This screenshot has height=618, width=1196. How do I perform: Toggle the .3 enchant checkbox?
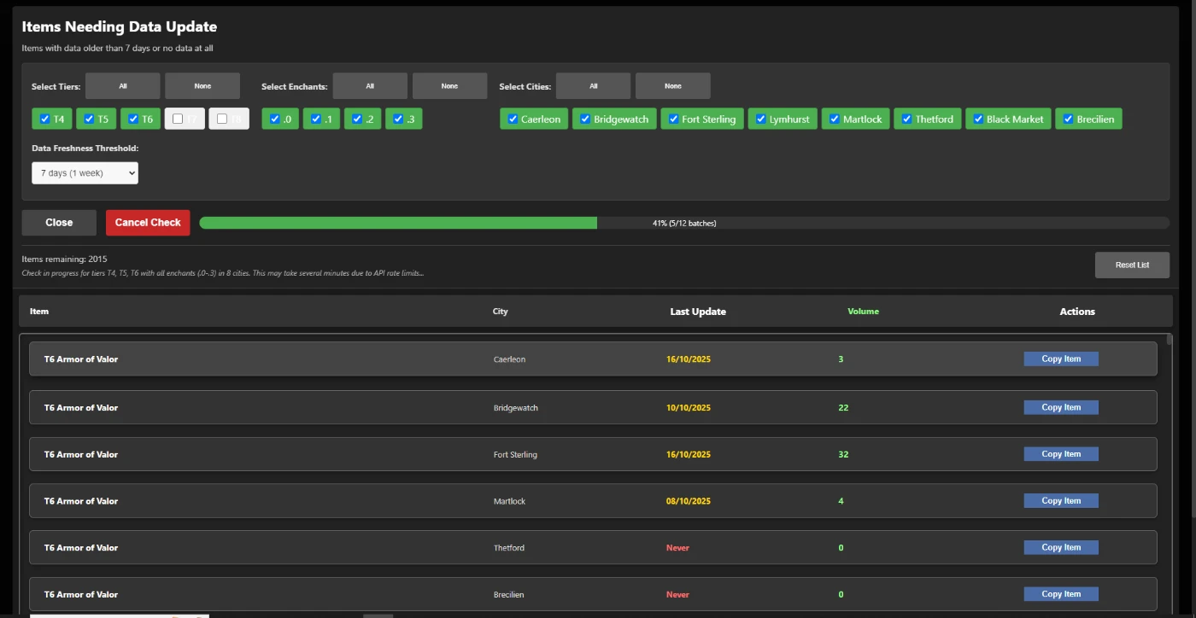397,120
